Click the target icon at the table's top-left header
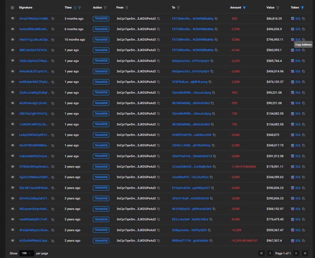 pyautogui.click(x=12, y=8)
